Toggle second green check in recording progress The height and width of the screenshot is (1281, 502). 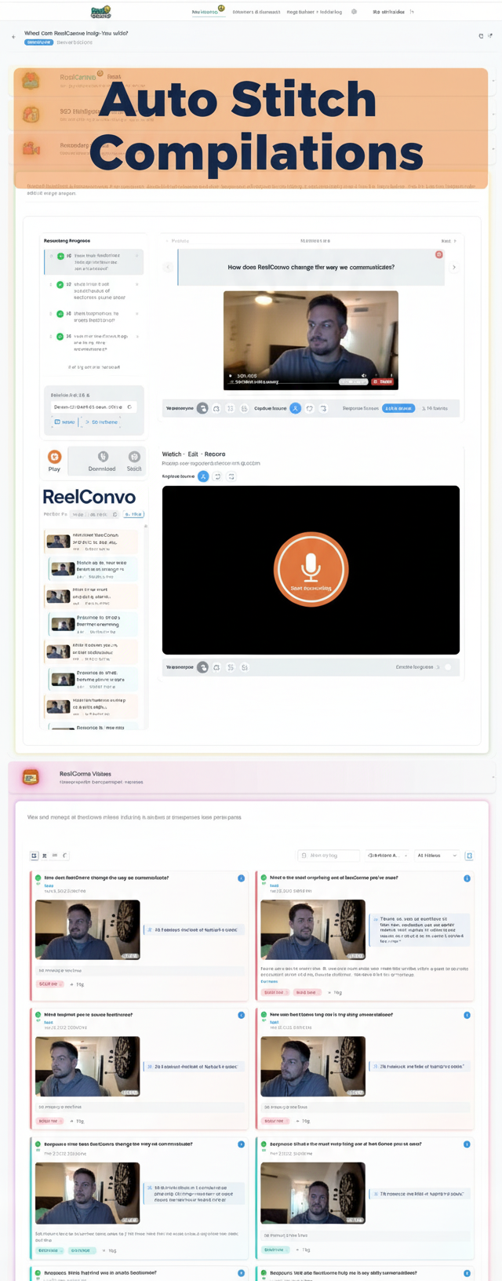click(x=60, y=284)
